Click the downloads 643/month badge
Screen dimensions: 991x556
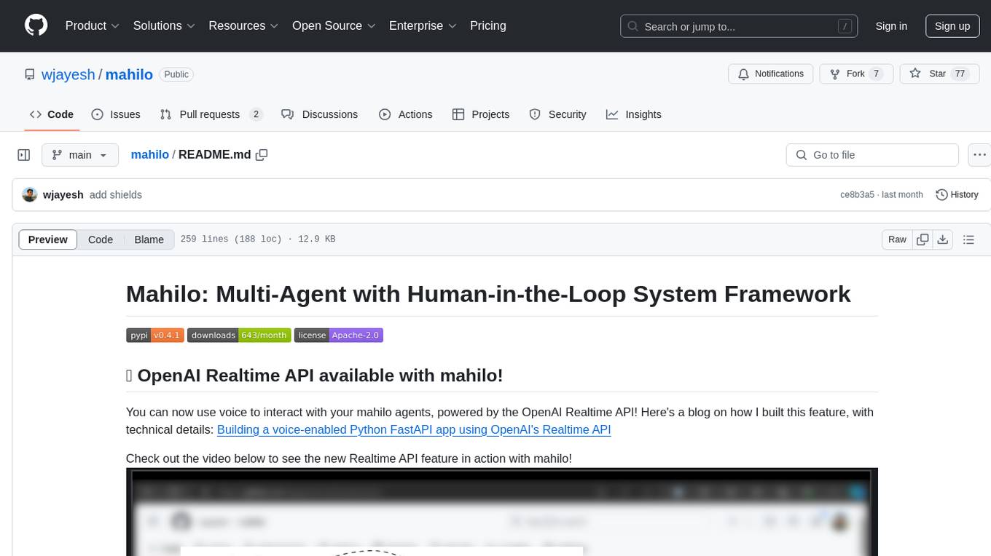[x=239, y=335]
